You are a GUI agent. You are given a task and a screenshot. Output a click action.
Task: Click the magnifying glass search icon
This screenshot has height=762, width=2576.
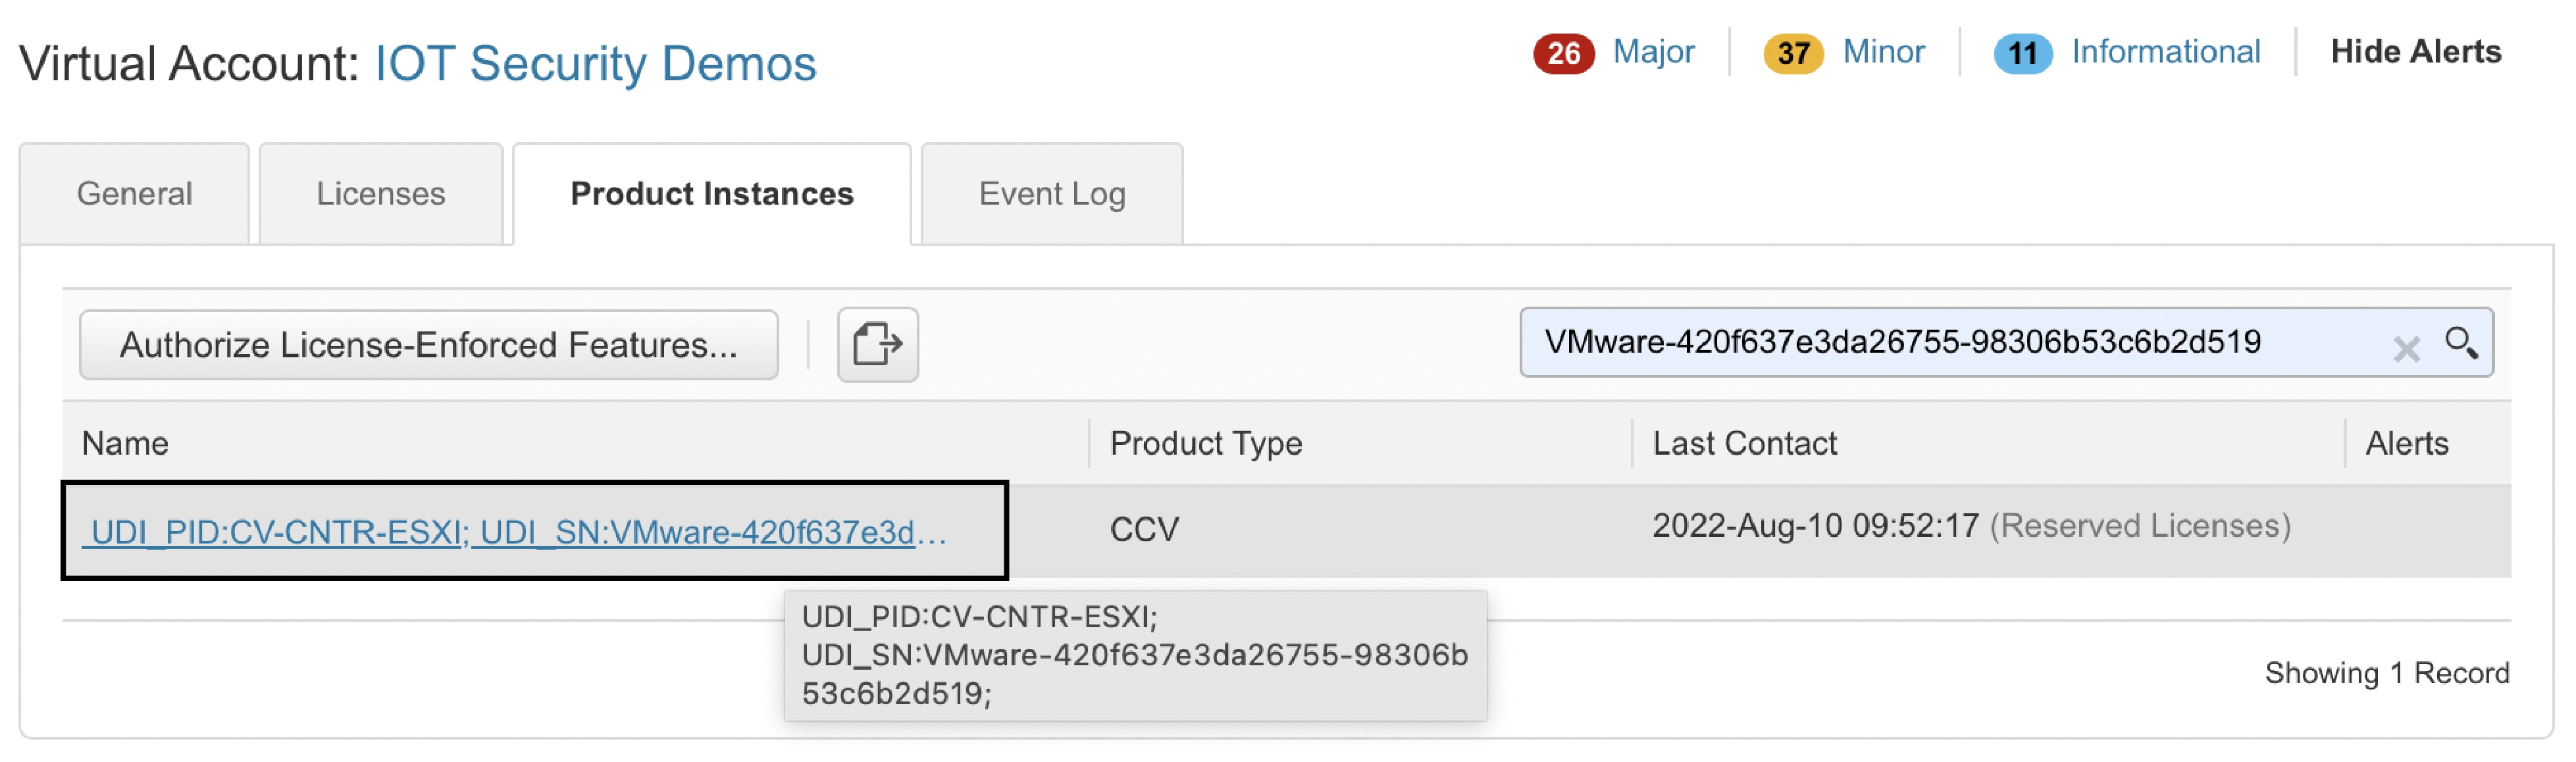click(2461, 343)
